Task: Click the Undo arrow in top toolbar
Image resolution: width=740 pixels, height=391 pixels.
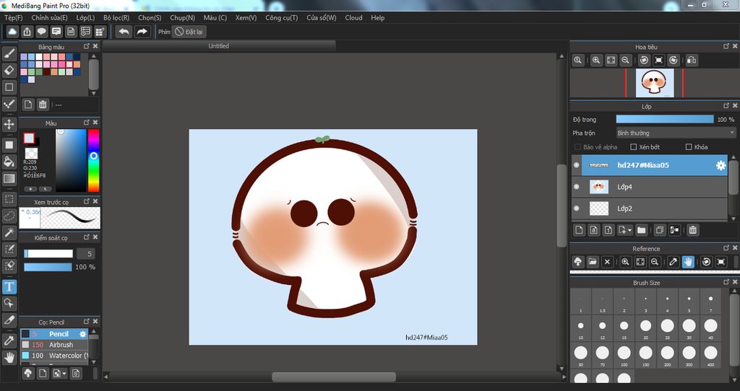Action: [x=124, y=32]
